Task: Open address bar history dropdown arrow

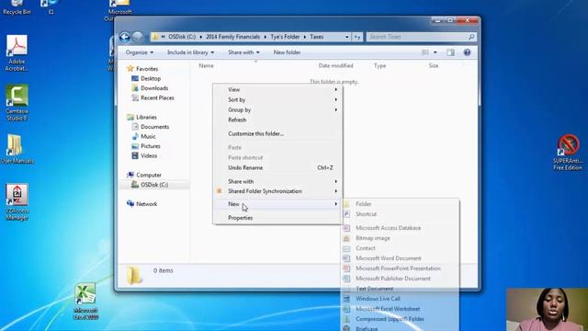Action: point(347,37)
